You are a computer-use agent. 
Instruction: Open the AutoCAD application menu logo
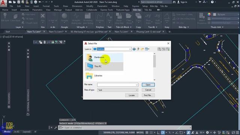3,3
